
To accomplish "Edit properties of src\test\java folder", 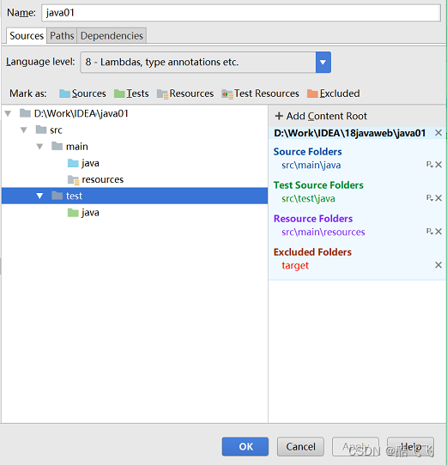I will point(430,198).
